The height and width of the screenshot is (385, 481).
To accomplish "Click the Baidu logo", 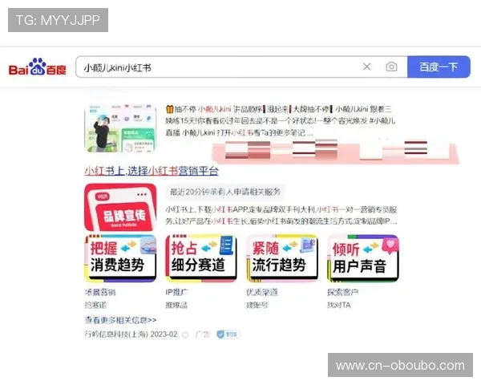I will pyautogui.click(x=38, y=67).
